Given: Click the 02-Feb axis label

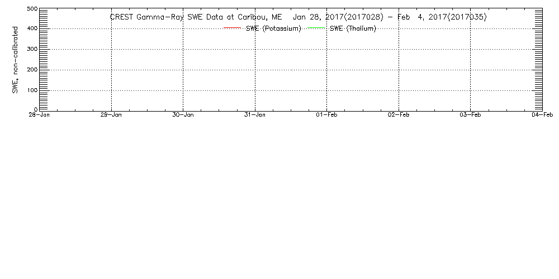Looking at the screenshot, I should coord(399,114).
